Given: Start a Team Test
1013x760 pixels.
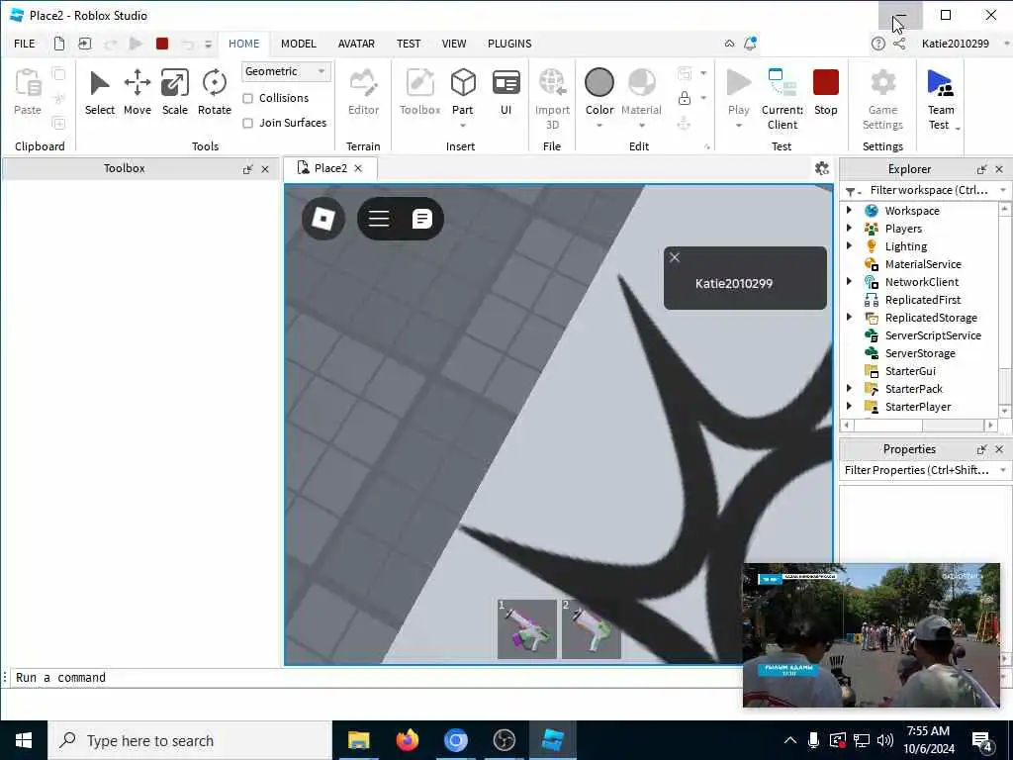Looking at the screenshot, I should (941, 99).
